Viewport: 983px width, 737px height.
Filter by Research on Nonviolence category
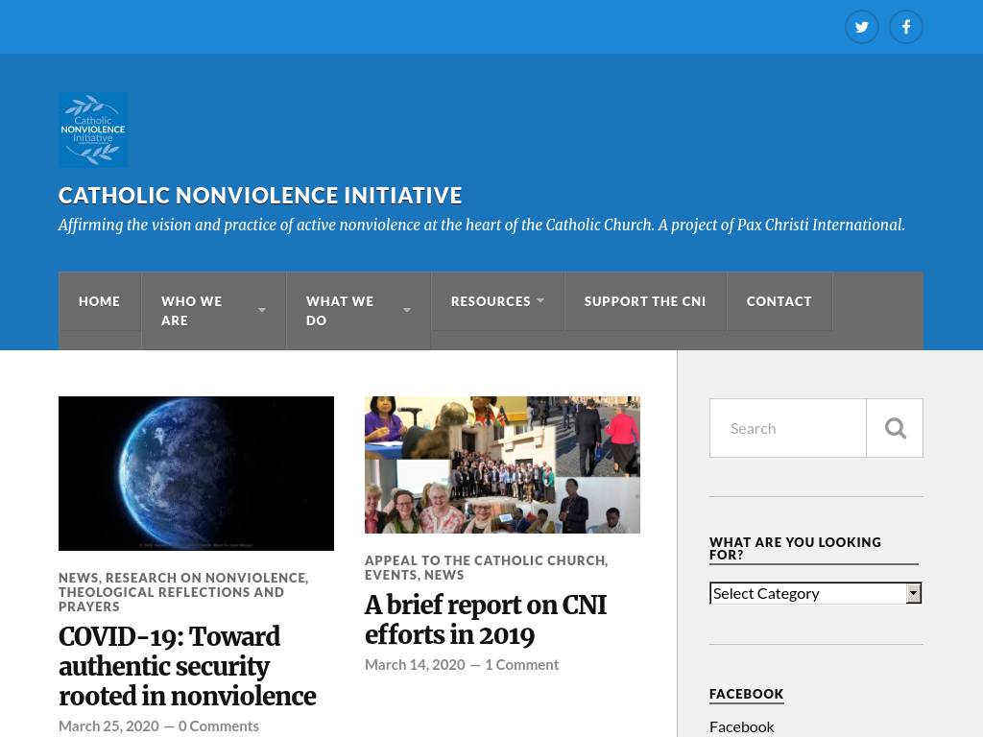tap(205, 578)
